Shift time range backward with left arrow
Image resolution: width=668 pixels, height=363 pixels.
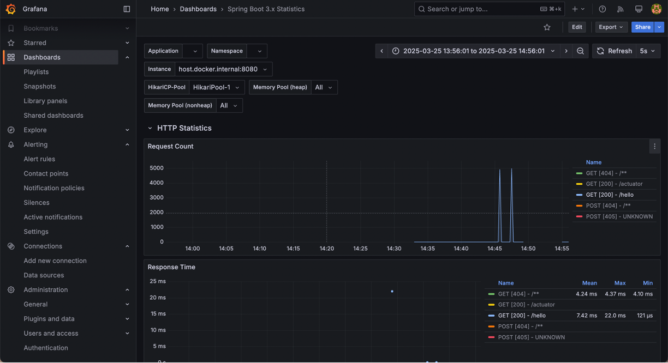(381, 51)
